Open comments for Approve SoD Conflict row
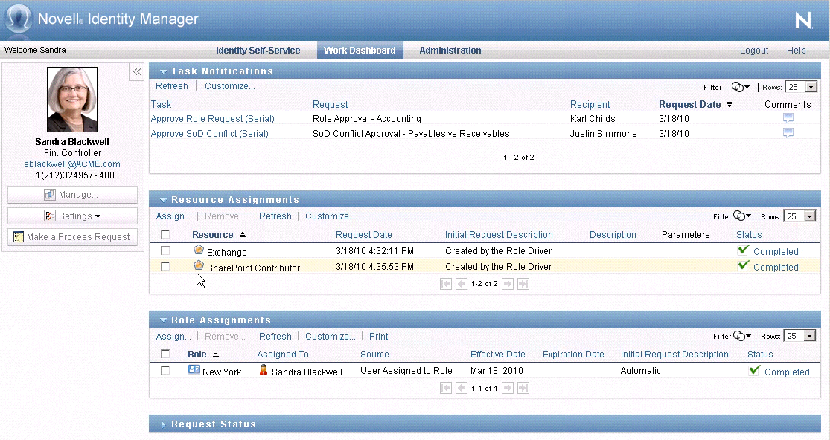Viewport: 830px width, 440px height. click(788, 133)
